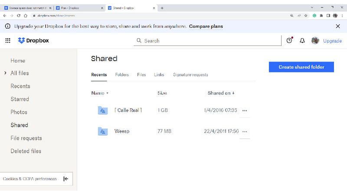Viewport: 347px width, 195px height.
Task: Open Photos in the sidebar
Action: pos(19,112)
